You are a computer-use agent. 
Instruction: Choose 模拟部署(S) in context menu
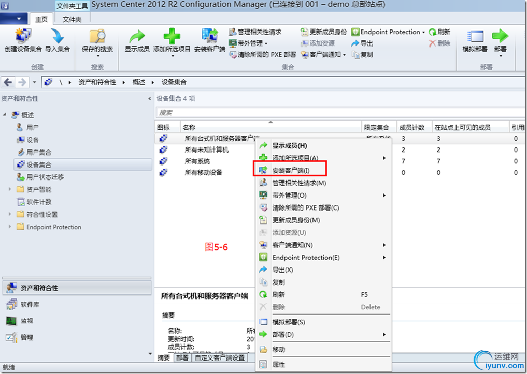coord(324,322)
